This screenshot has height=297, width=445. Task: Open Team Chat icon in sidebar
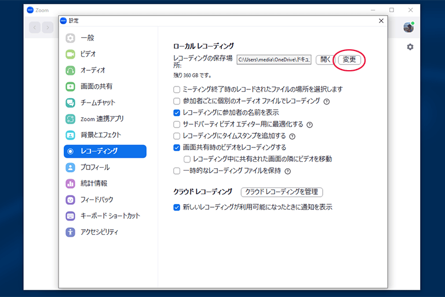click(71, 103)
